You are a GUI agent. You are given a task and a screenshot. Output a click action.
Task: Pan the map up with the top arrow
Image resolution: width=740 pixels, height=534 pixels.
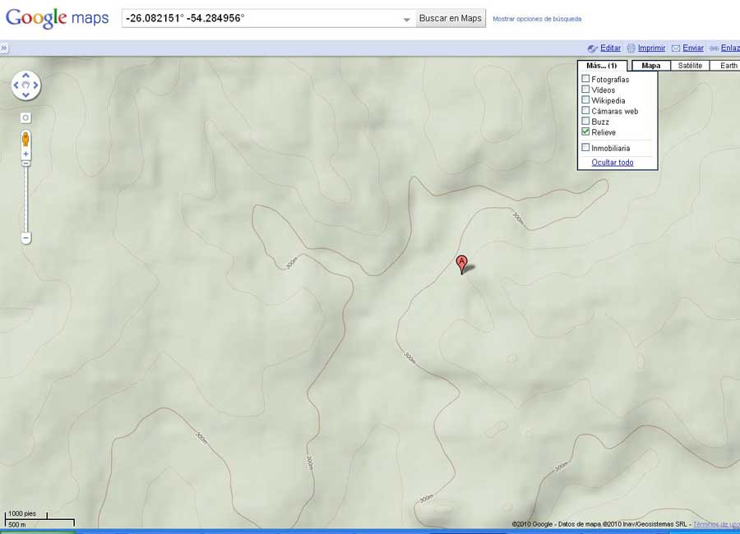25,75
